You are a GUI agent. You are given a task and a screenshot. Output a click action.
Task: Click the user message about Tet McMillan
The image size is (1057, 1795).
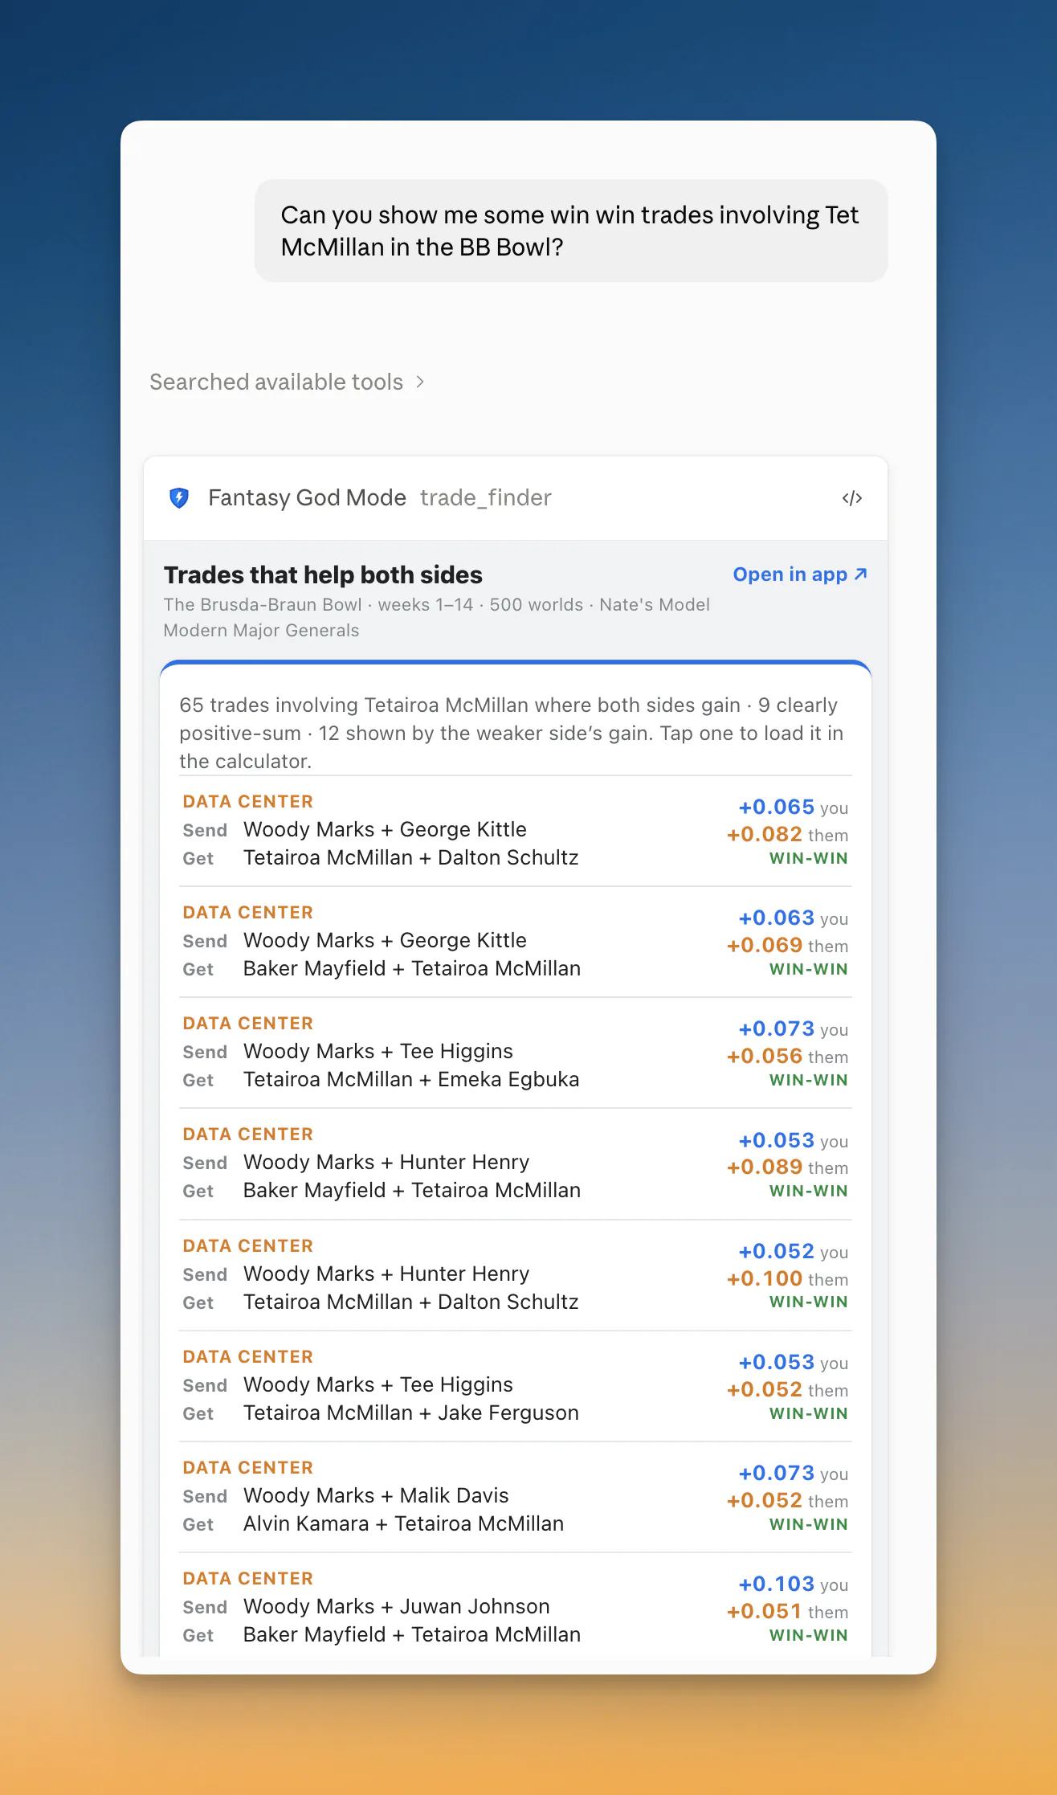571,231
